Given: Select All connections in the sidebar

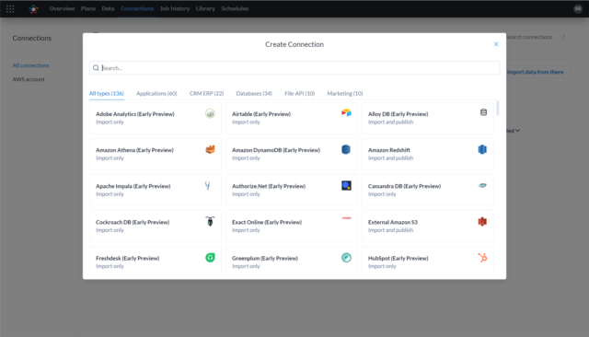Looking at the screenshot, I should coord(30,65).
